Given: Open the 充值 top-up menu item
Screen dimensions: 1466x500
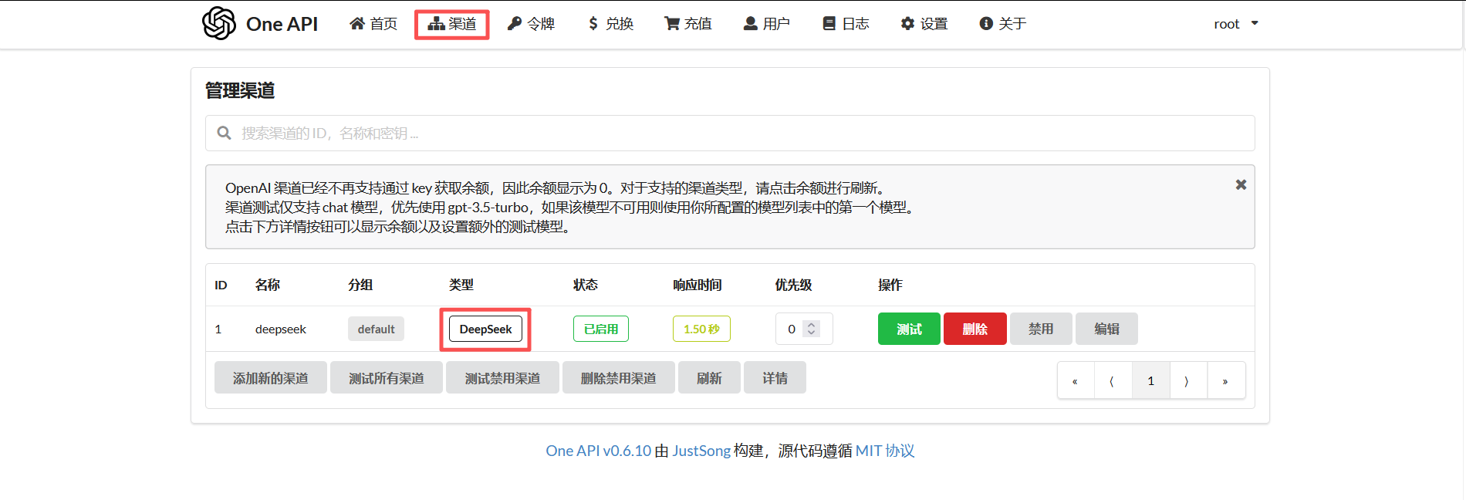Looking at the screenshot, I should point(688,24).
